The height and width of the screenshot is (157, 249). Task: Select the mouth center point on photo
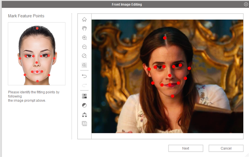click(170, 85)
